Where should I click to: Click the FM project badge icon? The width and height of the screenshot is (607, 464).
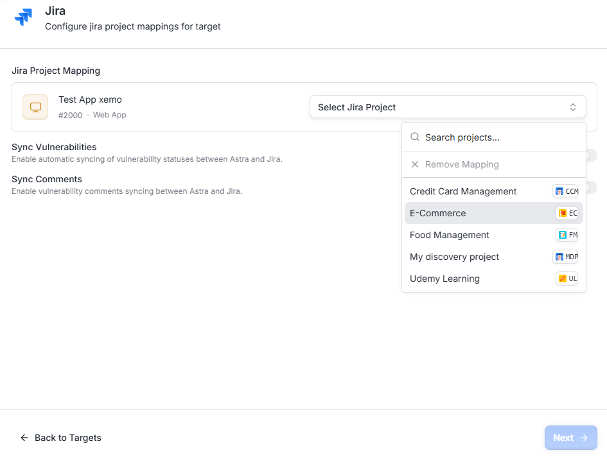point(563,235)
